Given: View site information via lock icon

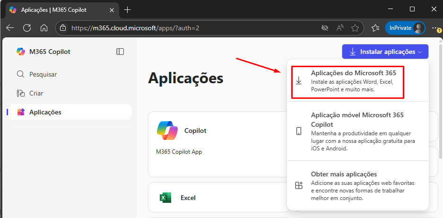Looking at the screenshot, I should [x=63, y=28].
